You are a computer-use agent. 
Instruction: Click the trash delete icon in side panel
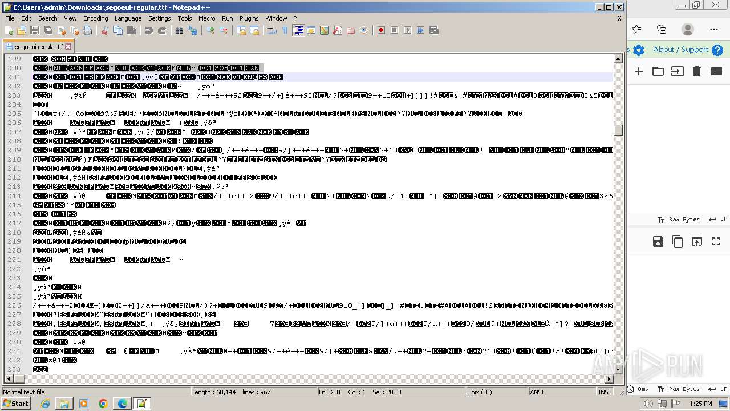[696, 71]
